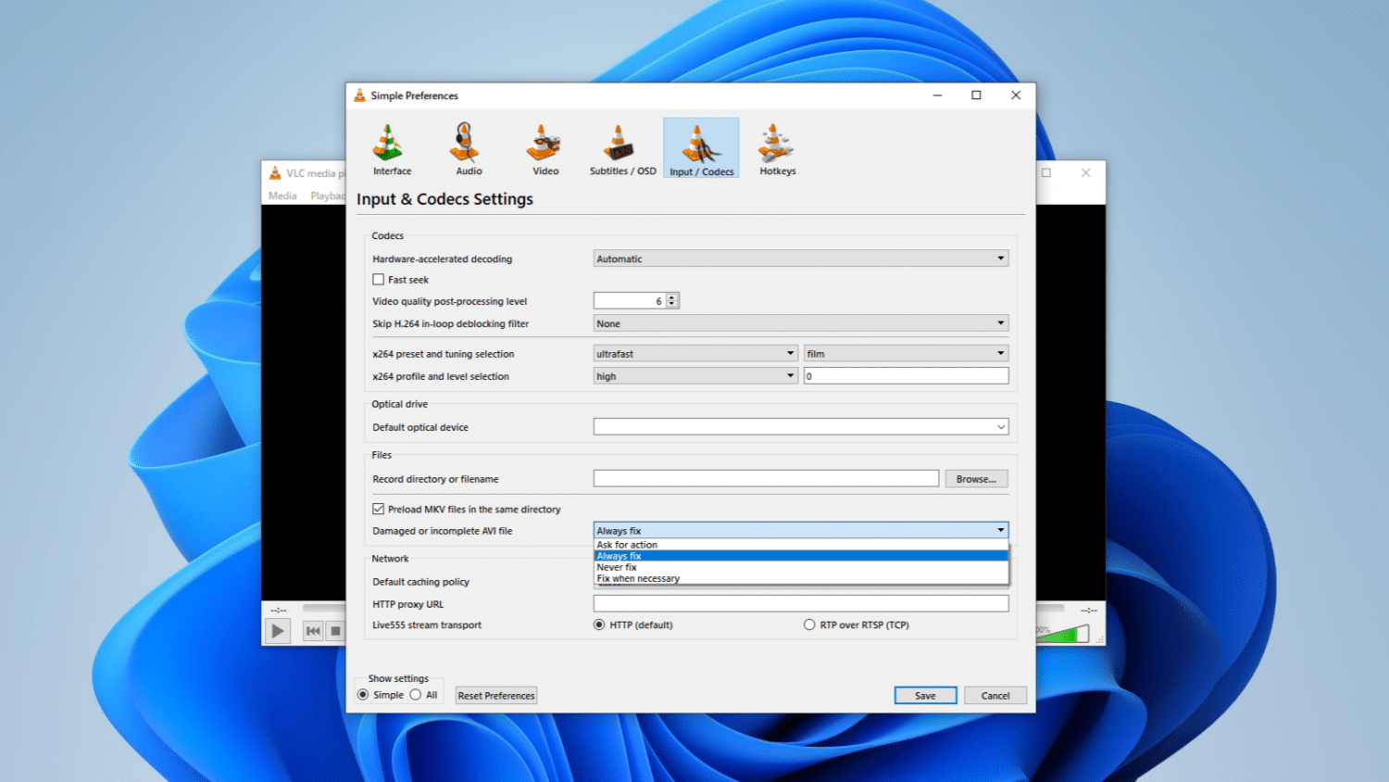Open the x264 profile dropdown showing high
This screenshot has height=782, width=1389.
695,376
